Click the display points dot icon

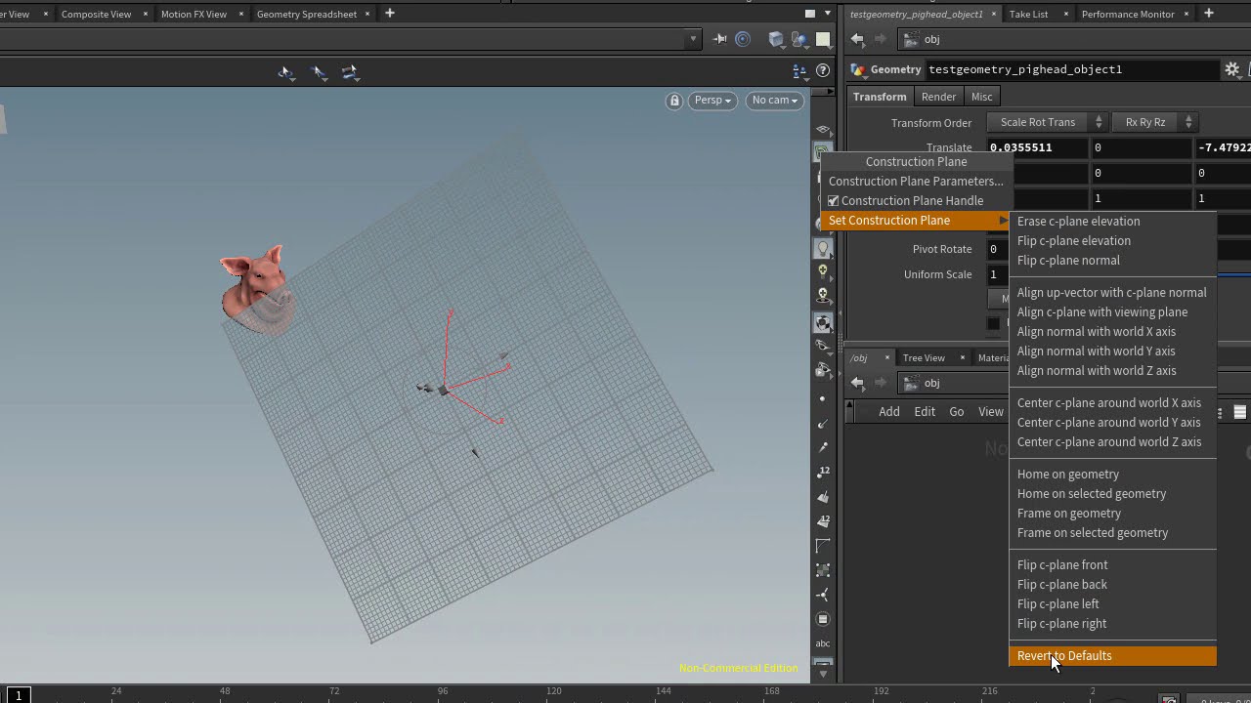[x=822, y=399]
